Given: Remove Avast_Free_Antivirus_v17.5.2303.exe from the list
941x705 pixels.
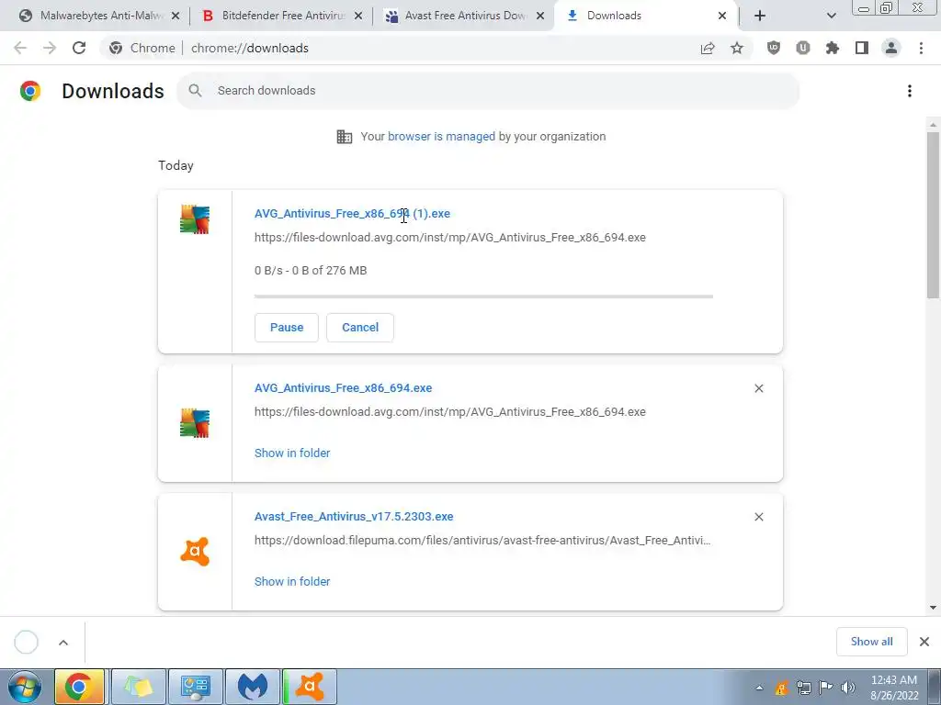Looking at the screenshot, I should coord(758,517).
